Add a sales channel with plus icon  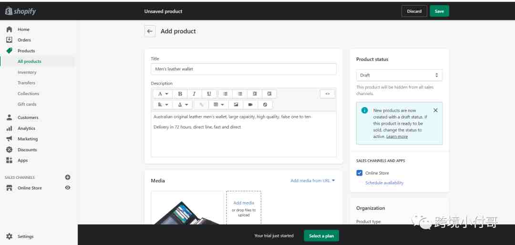pyautogui.click(x=68, y=177)
